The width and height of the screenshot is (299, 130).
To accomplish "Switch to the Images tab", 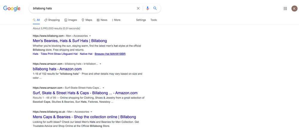I will (71, 20).
